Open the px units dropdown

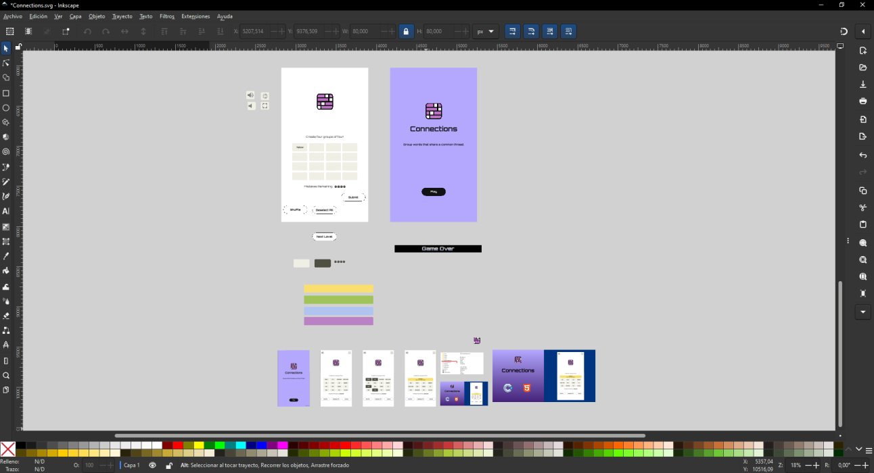(486, 31)
